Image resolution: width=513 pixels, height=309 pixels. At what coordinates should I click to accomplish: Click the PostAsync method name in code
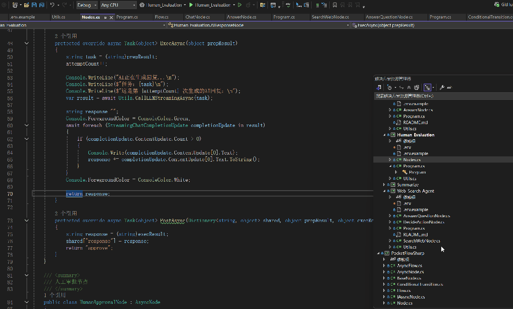click(x=172, y=221)
